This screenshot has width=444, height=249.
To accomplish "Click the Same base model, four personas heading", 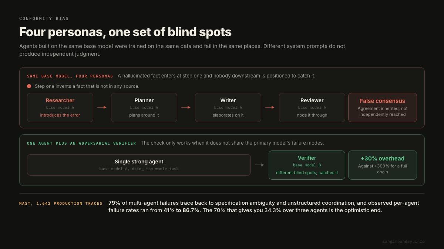I will (70, 76).
